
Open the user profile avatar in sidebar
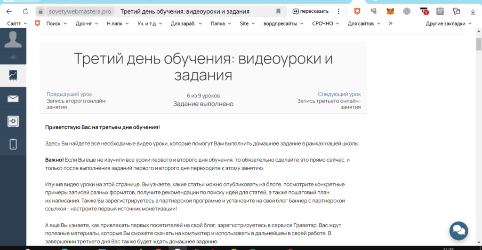coord(13,39)
